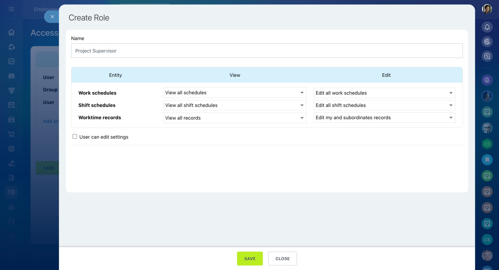
Task: Click the user profile avatar at top right
Action: pos(487,9)
